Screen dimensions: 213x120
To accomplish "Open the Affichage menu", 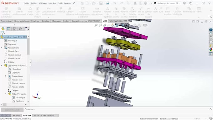I will pos(43,3).
